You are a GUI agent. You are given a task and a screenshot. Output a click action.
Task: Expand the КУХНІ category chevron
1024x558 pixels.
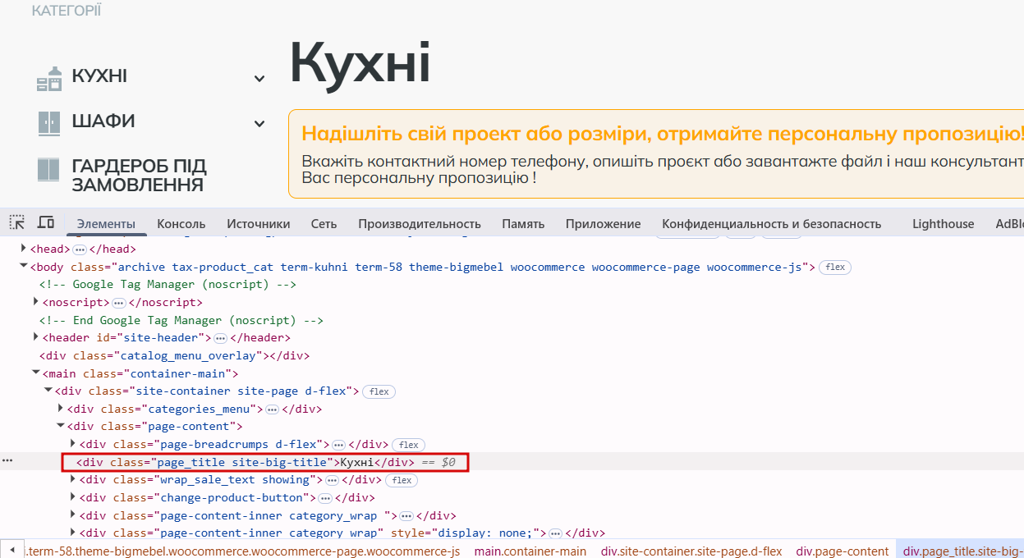(x=259, y=79)
